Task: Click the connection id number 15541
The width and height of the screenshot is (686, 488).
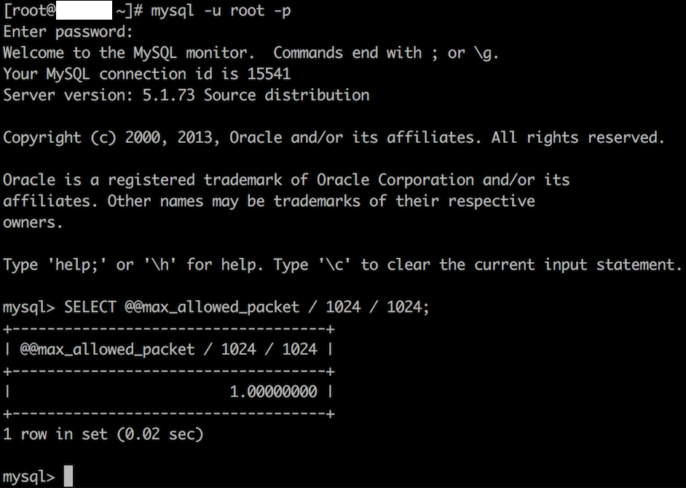Action: [269, 74]
